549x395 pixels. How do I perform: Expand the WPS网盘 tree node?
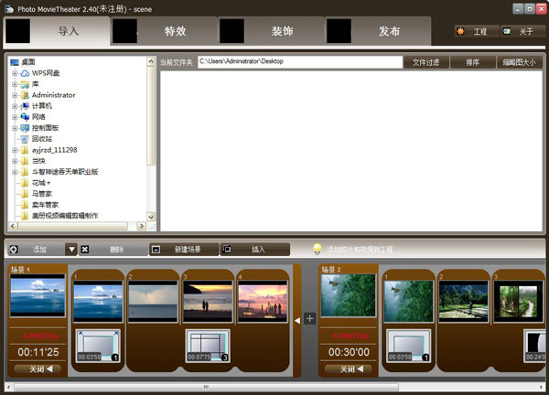(x=15, y=73)
